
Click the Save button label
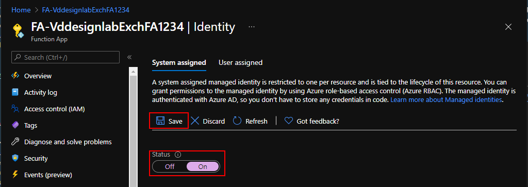(x=175, y=122)
